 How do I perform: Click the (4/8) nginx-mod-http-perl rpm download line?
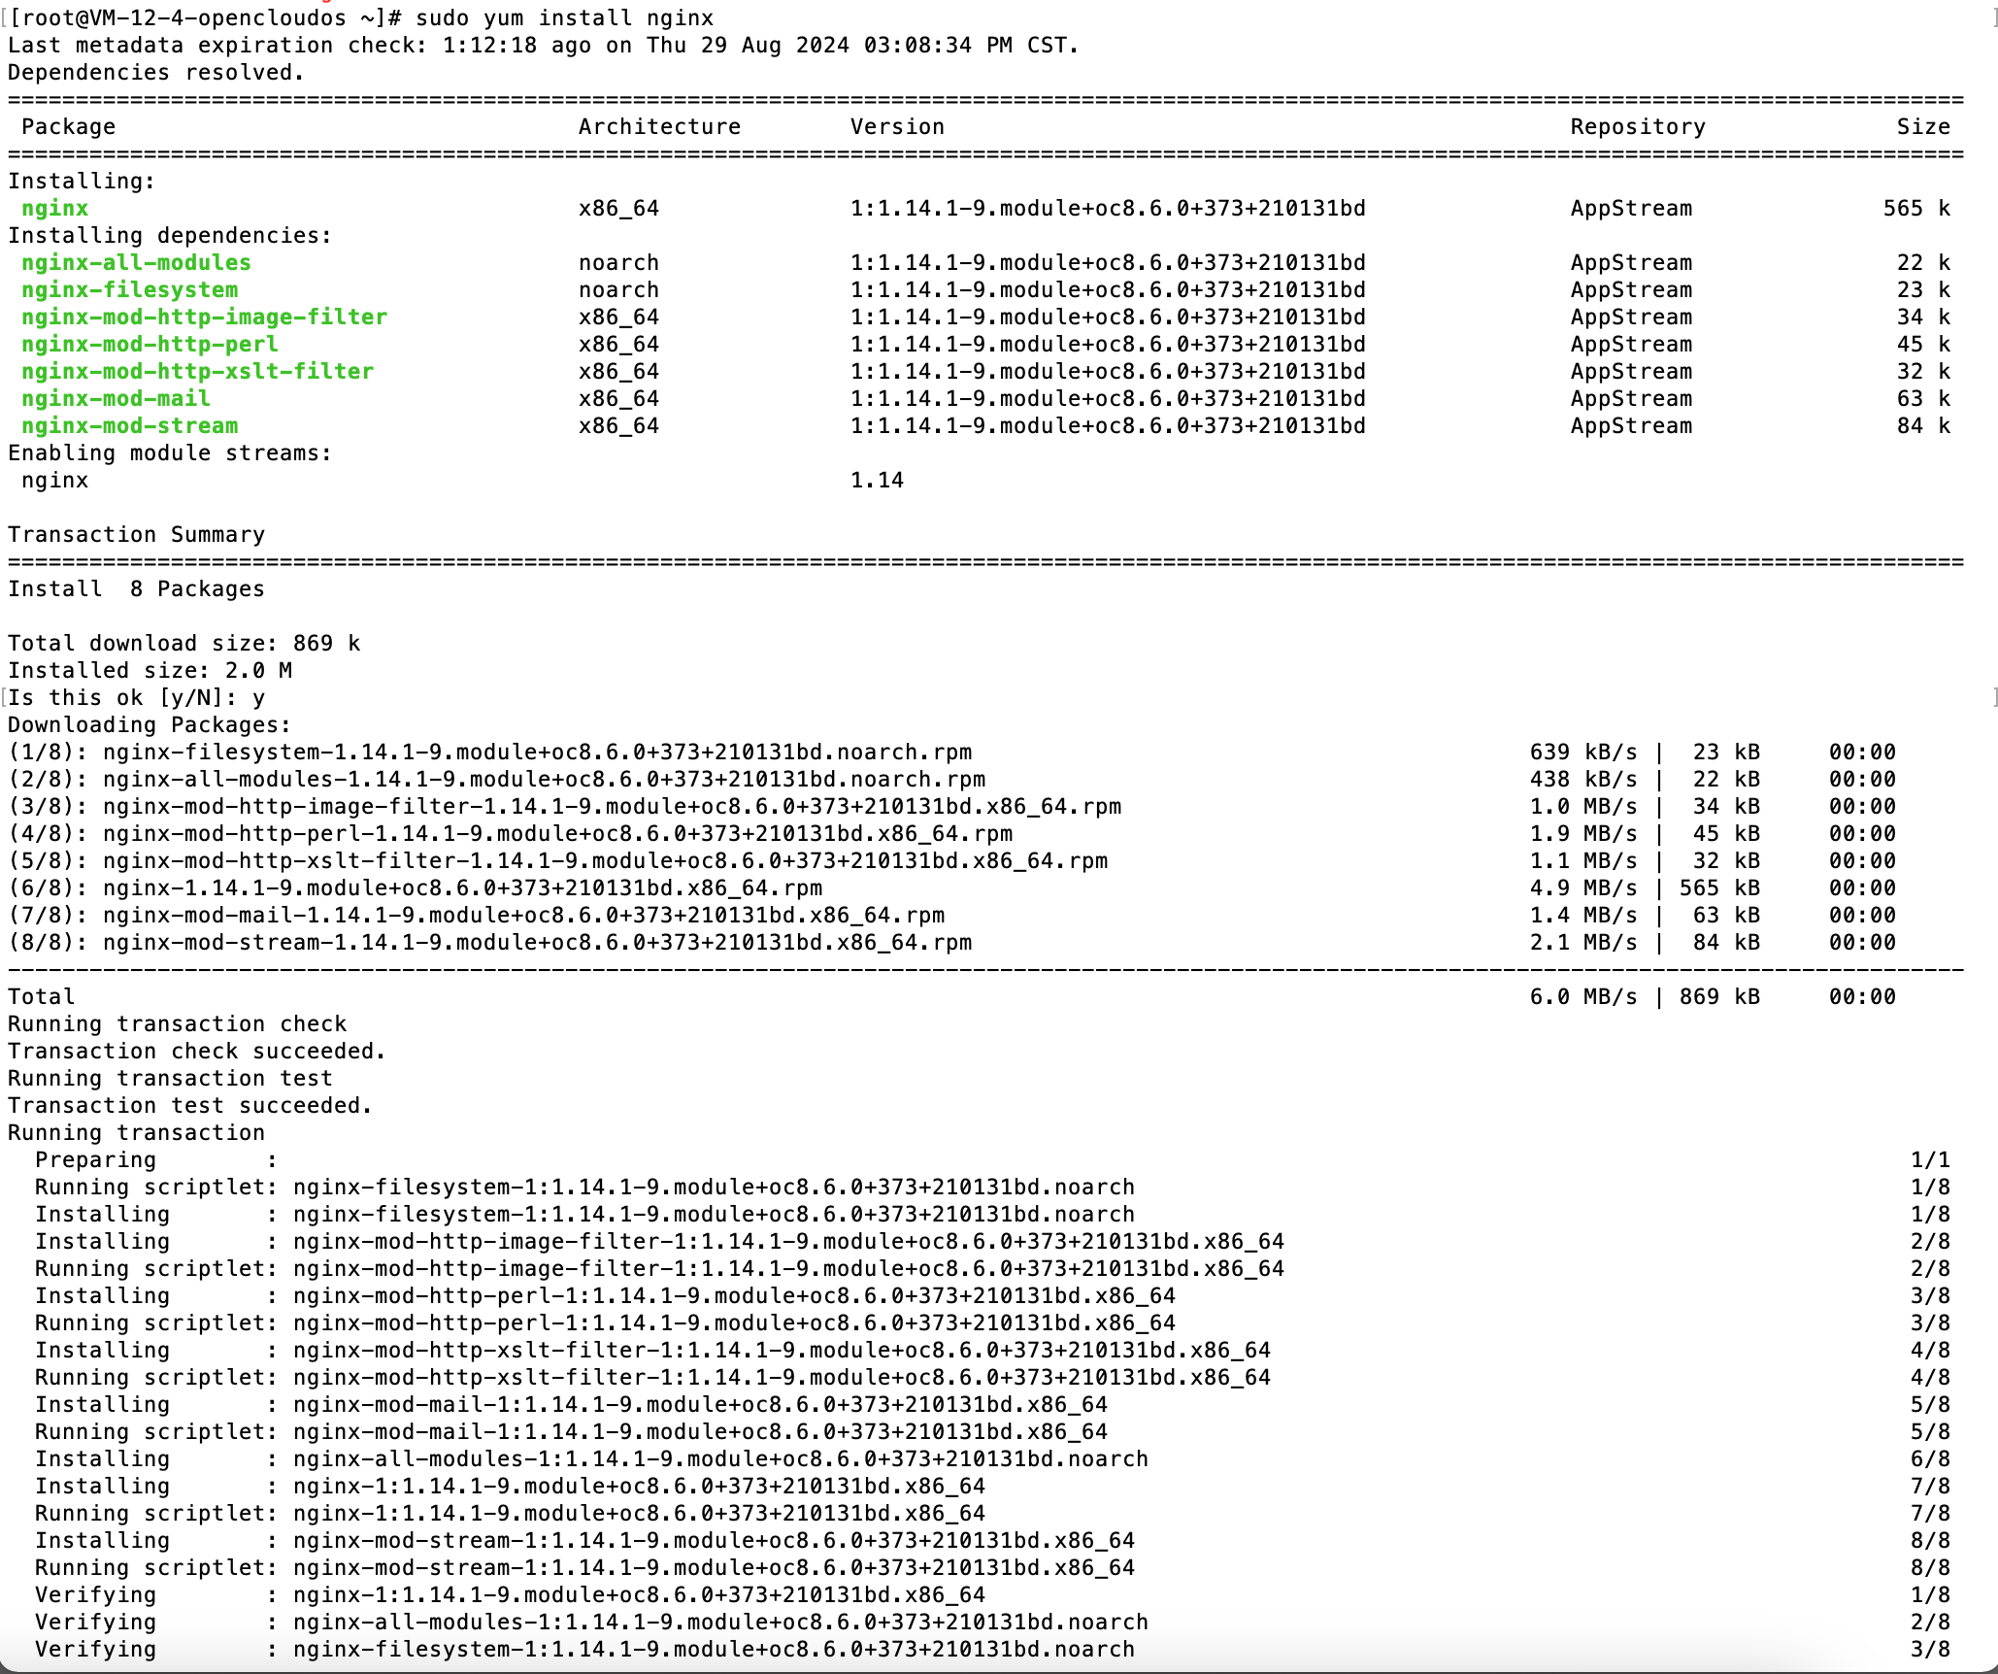(951, 834)
